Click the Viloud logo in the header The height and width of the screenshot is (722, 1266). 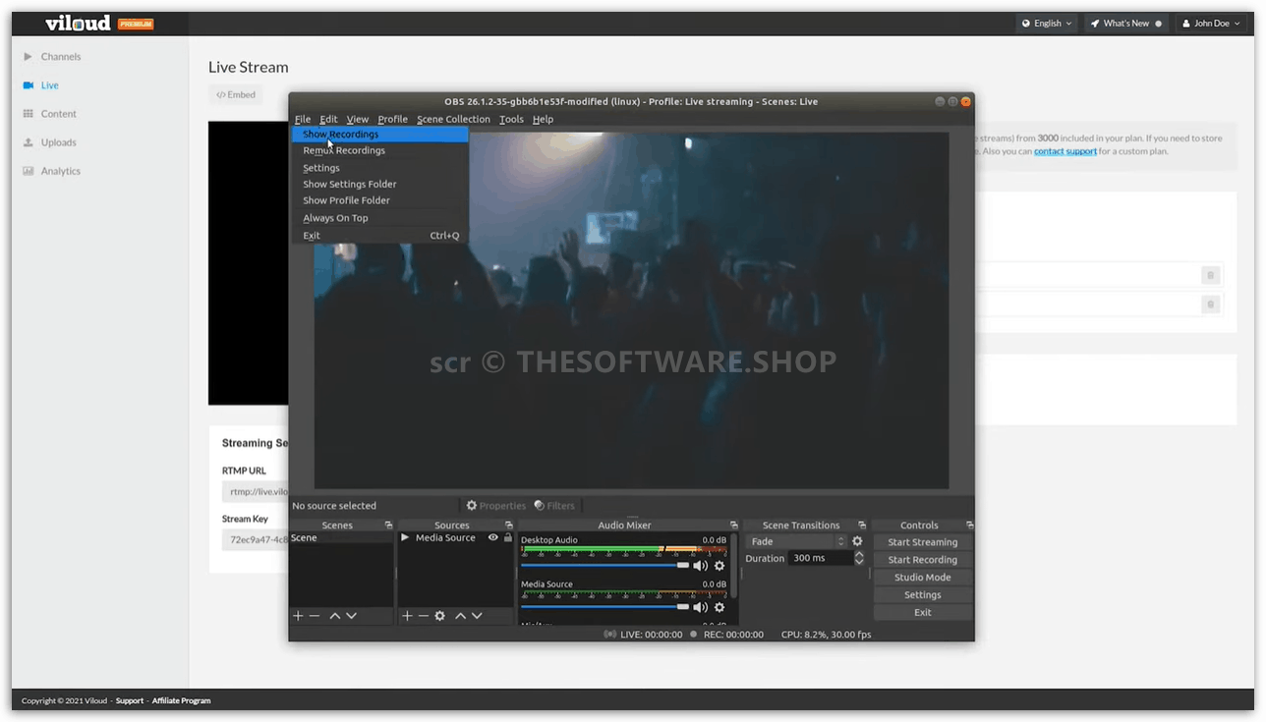[79, 24]
